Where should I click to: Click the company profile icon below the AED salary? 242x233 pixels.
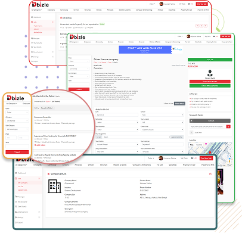210,73
